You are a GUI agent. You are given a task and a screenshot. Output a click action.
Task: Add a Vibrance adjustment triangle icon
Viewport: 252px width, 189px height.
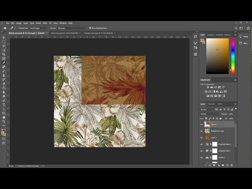223,87
